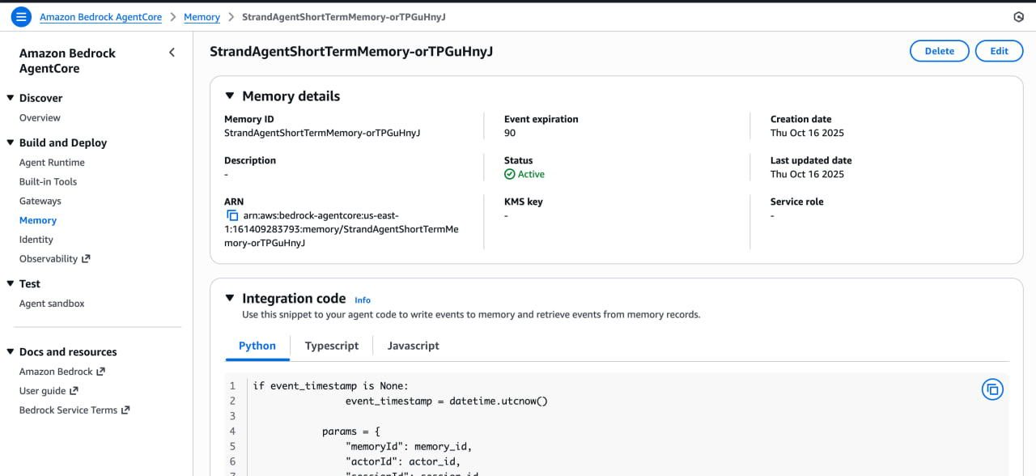
Task: Click the Creation date value
Action: (x=807, y=133)
